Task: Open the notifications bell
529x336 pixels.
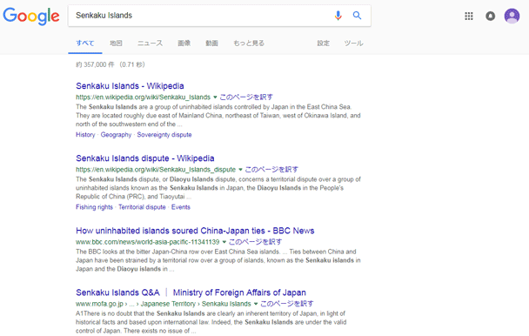Action: point(490,16)
